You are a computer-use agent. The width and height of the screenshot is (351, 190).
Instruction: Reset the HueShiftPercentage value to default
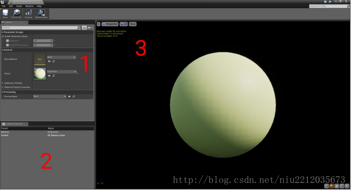point(55,45)
